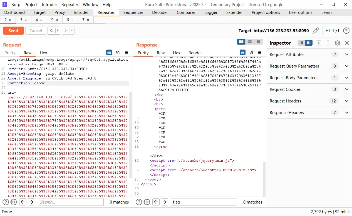Switch to the Extender tab
Image resolution: width=352 pixels, height=216 pixels.
click(x=234, y=12)
